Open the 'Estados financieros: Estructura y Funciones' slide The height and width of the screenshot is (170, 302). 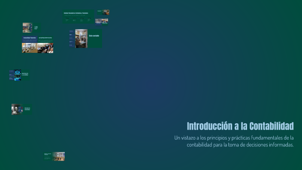click(x=79, y=17)
